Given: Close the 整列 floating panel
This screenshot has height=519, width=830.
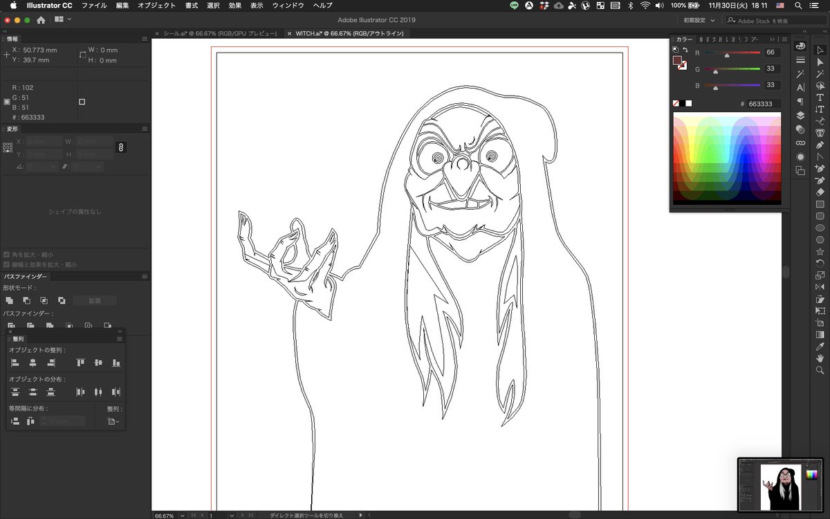Looking at the screenshot, I should (x=11, y=331).
